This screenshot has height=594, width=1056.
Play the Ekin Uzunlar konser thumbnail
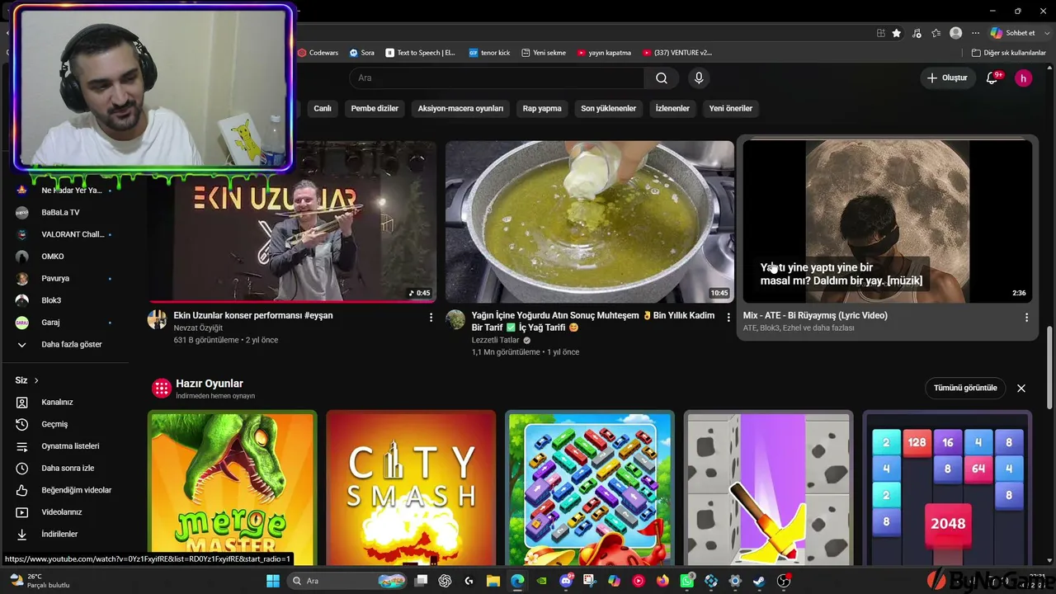[x=292, y=221]
